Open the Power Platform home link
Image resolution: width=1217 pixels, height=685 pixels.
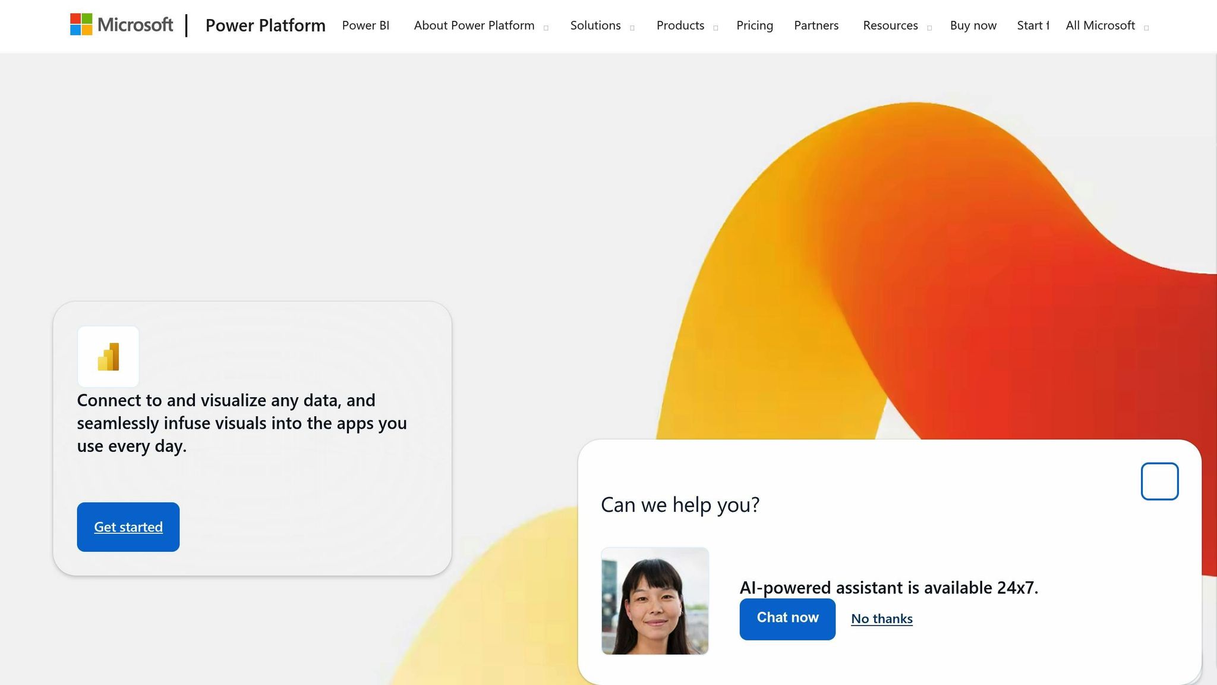[x=266, y=26]
